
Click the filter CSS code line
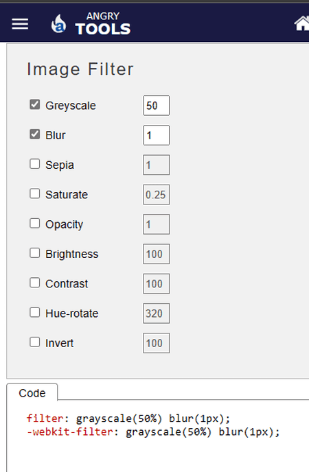coord(128,418)
